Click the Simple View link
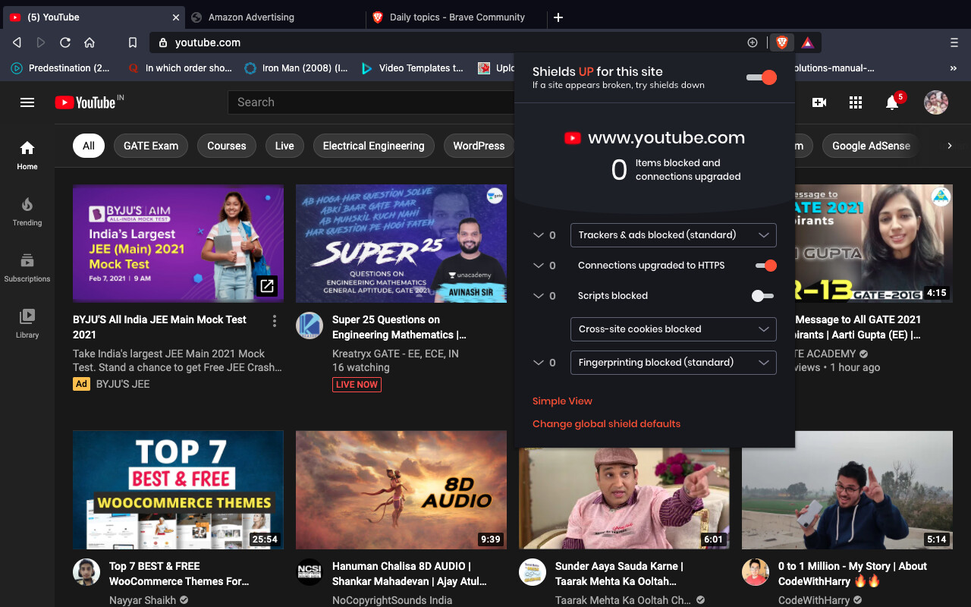The height and width of the screenshot is (607, 971). pos(562,401)
